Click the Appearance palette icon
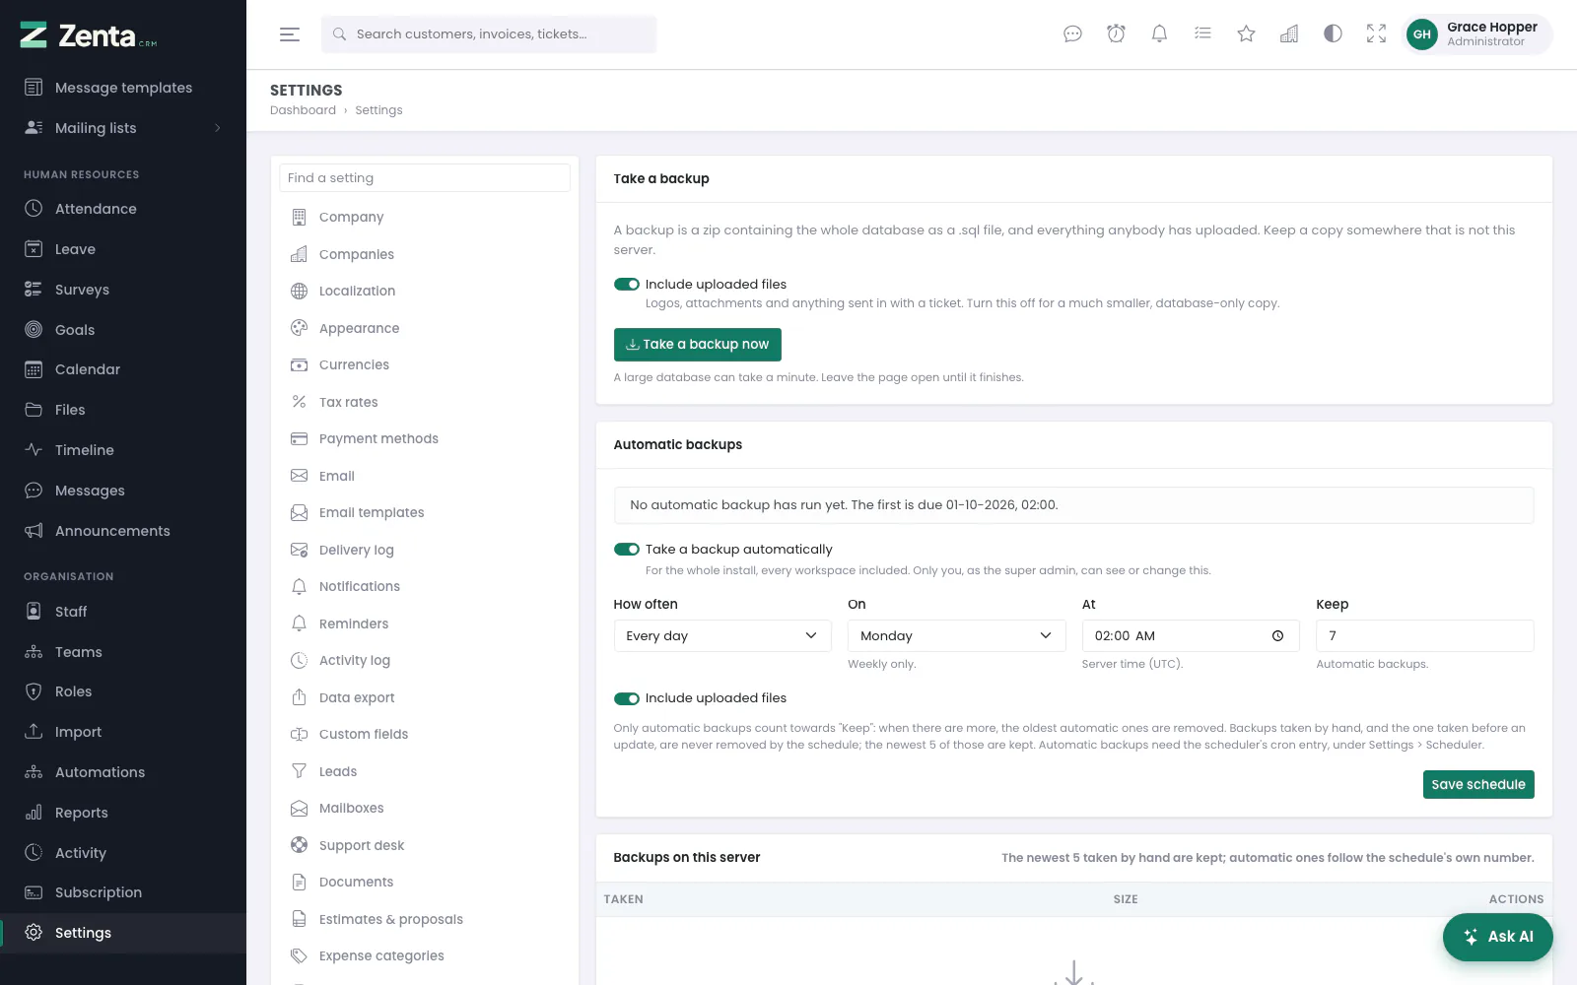Viewport: 1577px width, 985px height. pos(299,328)
